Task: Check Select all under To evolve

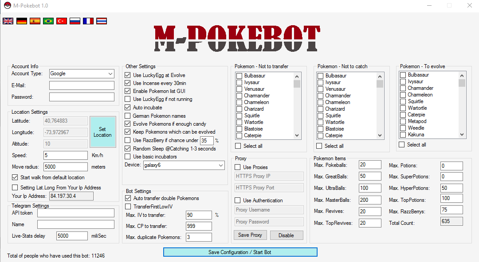Action: pyautogui.click(x=402, y=145)
